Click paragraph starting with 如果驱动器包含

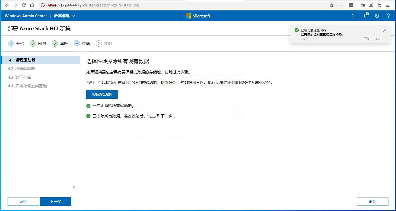(139, 72)
